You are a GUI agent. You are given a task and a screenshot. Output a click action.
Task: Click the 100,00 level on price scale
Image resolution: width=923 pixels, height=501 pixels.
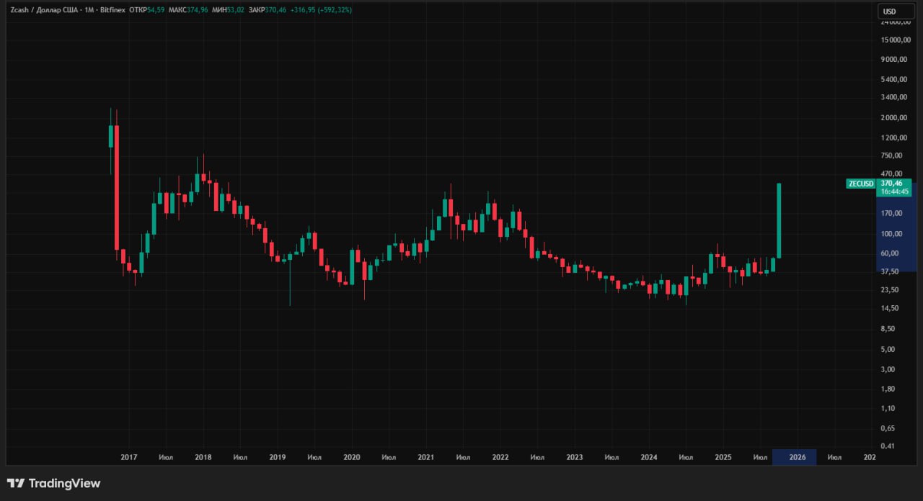[x=892, y=234]
